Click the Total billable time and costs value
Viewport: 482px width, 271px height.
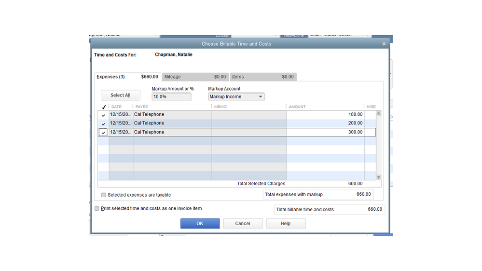pyautogui.click(x=375, y=209)
